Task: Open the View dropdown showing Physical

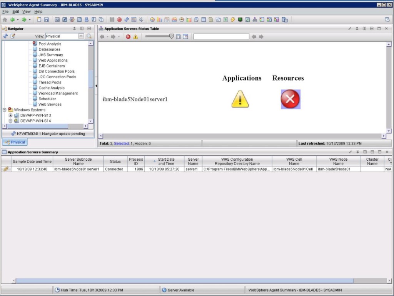Action: tap(81, 36)
